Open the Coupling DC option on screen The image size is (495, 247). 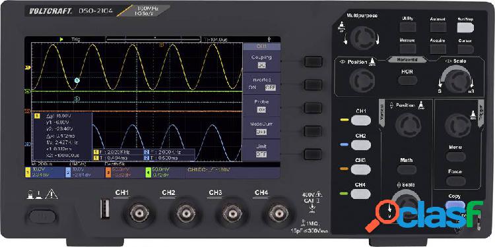[x=261, y=65]
